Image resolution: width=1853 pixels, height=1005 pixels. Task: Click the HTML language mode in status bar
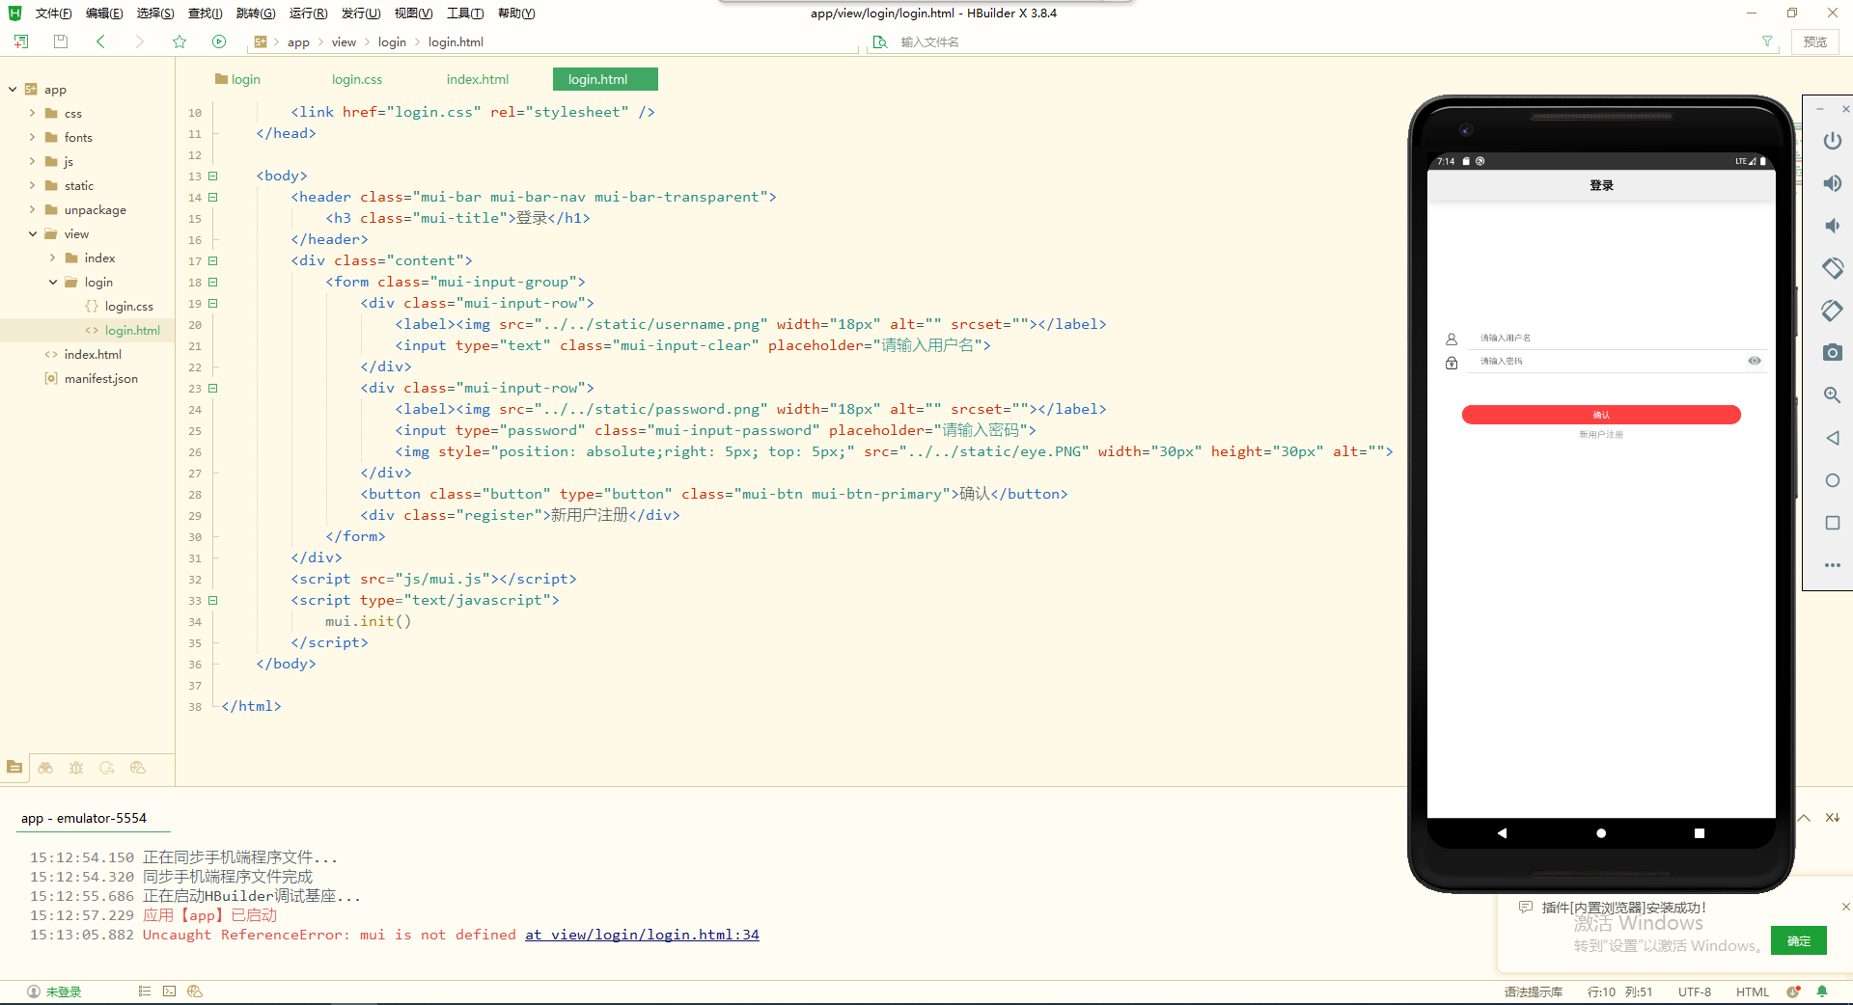click(1753, 991)
